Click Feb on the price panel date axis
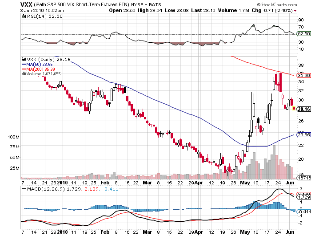 tap(105, 183)
